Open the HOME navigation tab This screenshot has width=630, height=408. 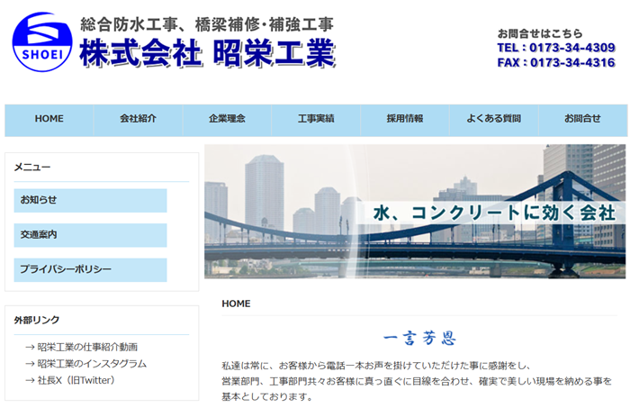(49, 119)
